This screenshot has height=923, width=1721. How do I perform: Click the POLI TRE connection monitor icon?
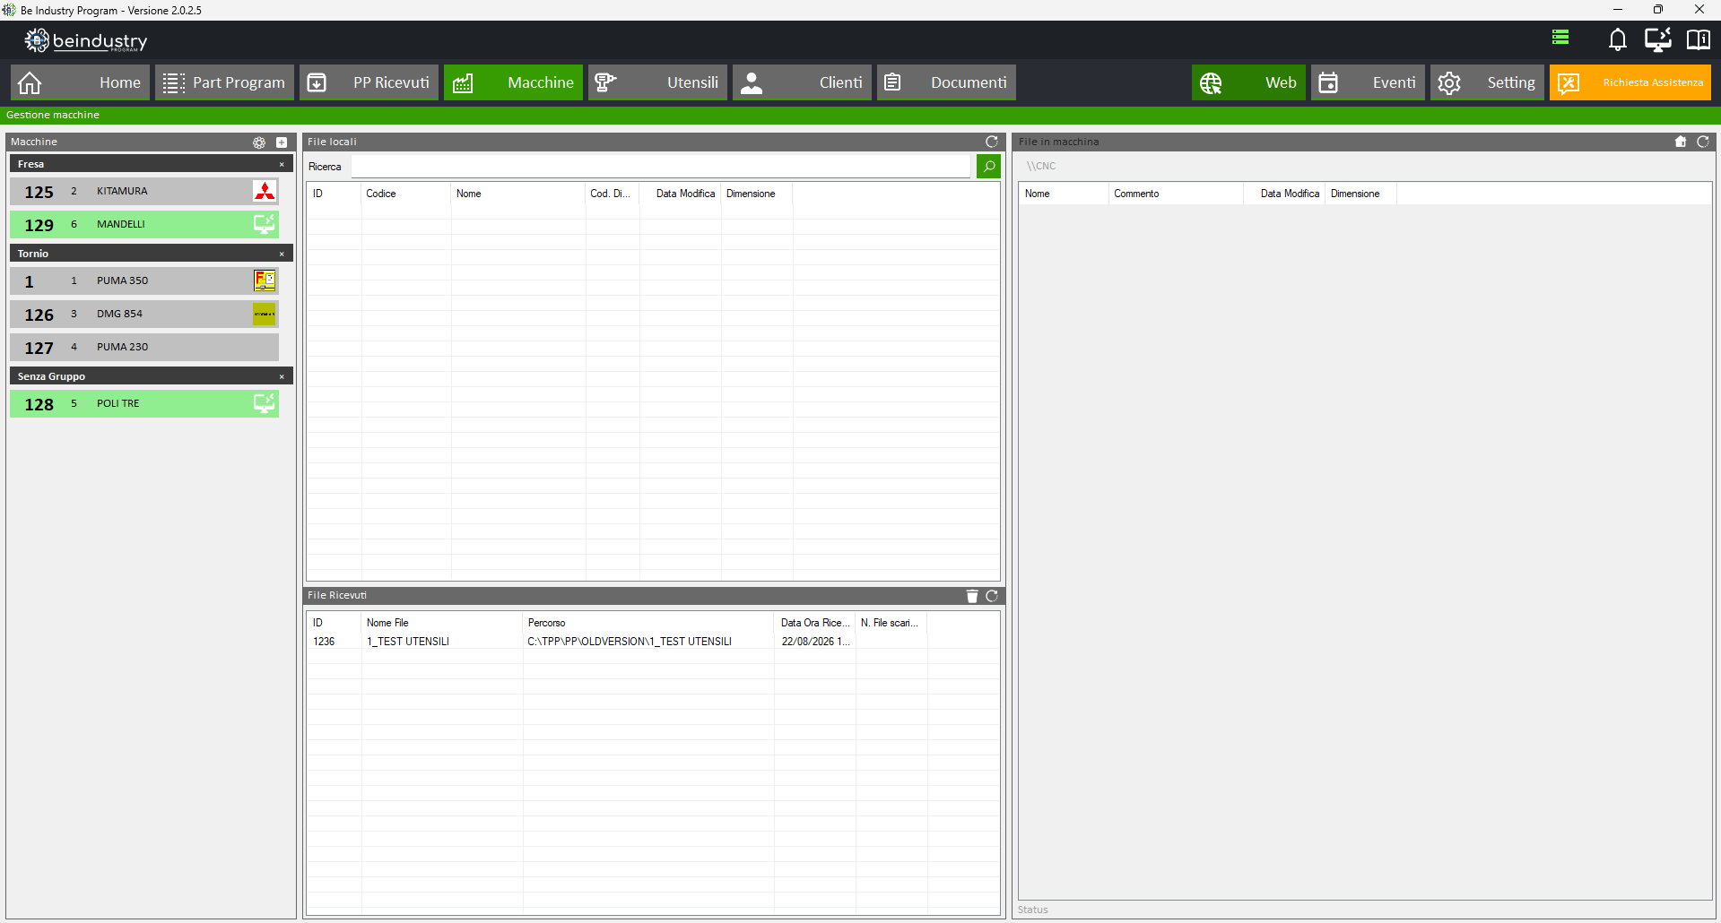pyautogui.click(x=265, y=403)
